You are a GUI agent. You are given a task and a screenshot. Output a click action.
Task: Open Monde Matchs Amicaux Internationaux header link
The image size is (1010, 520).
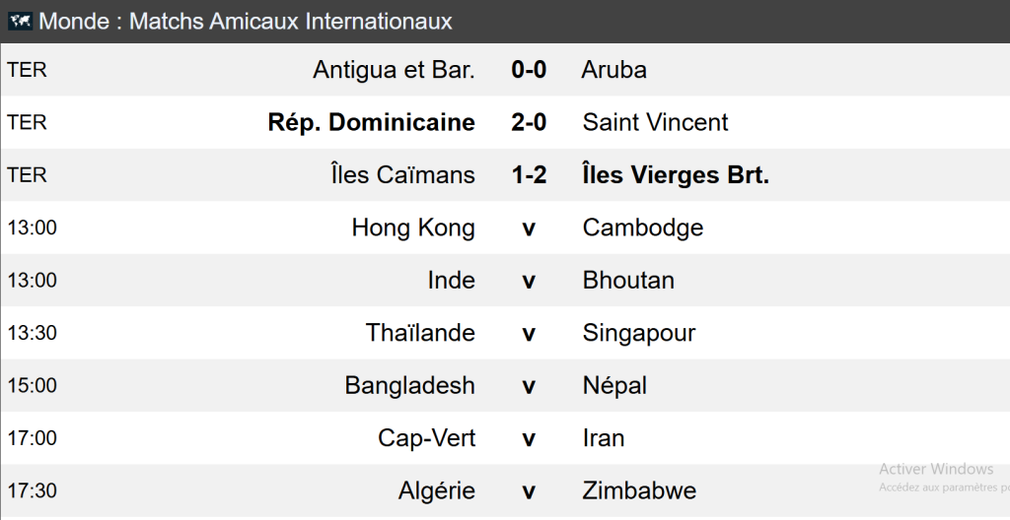coord(246,21)
